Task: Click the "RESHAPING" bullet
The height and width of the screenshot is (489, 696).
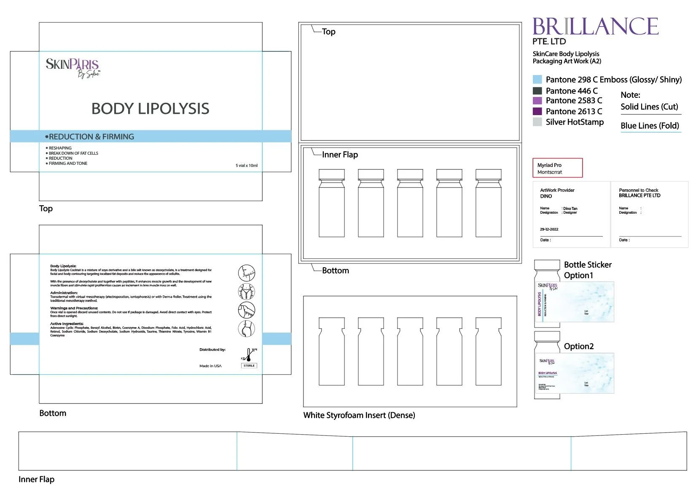Action: point(60,148)
